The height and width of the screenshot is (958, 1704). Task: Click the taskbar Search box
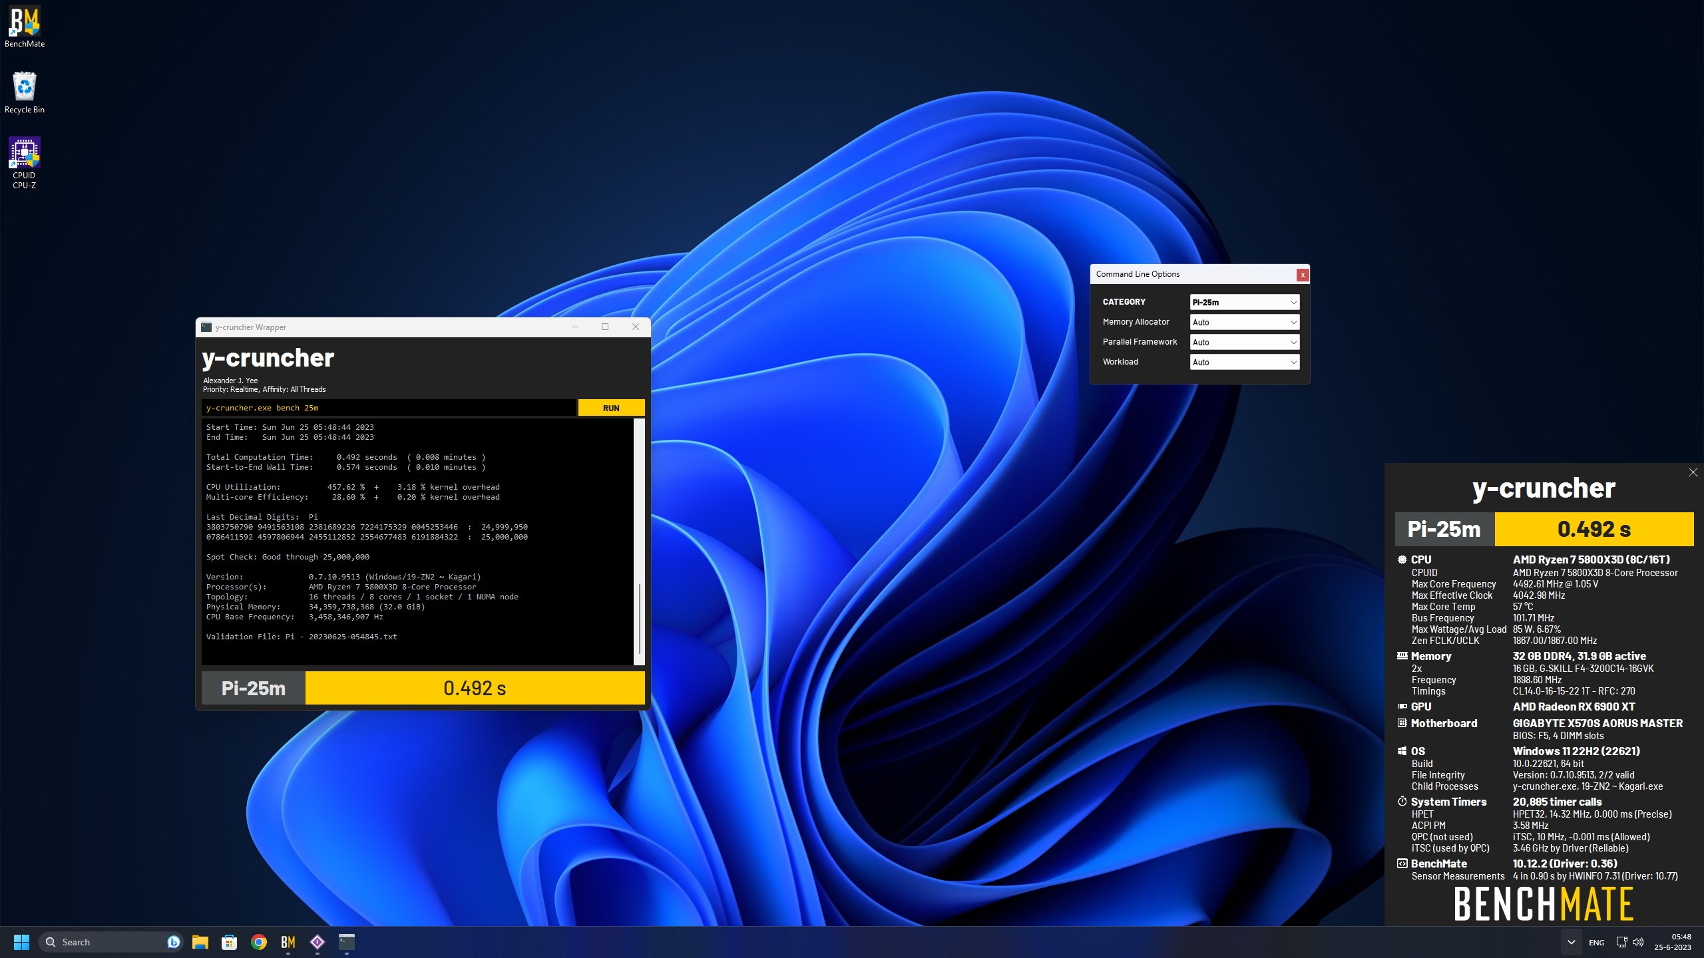pyautogui.click(x=110, y=942)
